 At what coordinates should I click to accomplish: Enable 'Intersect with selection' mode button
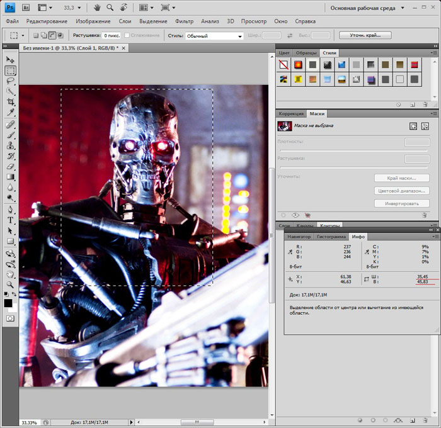tap(59, 36)
